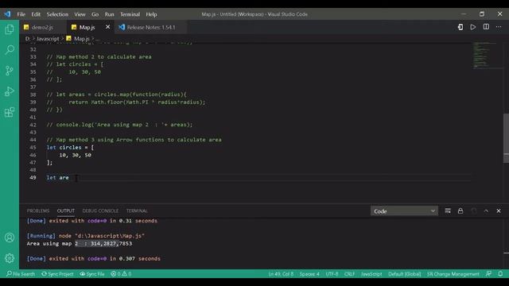Click Sync File in status bar
Image resolution: width=509 pixels, height=286 pixels.
coord(92,274)
